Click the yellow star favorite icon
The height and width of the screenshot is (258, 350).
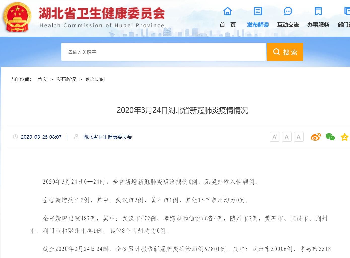(344, 137)
